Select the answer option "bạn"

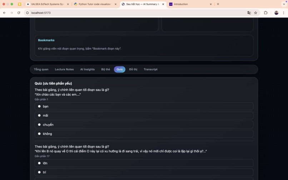144,106
